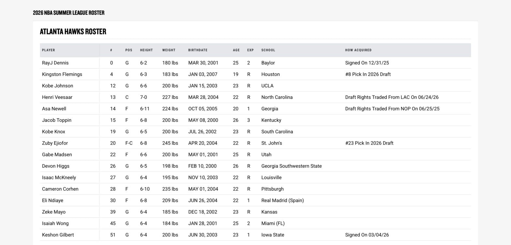Click the POS column header
This screenshot has height=245, width=511.
coord(129,50)
